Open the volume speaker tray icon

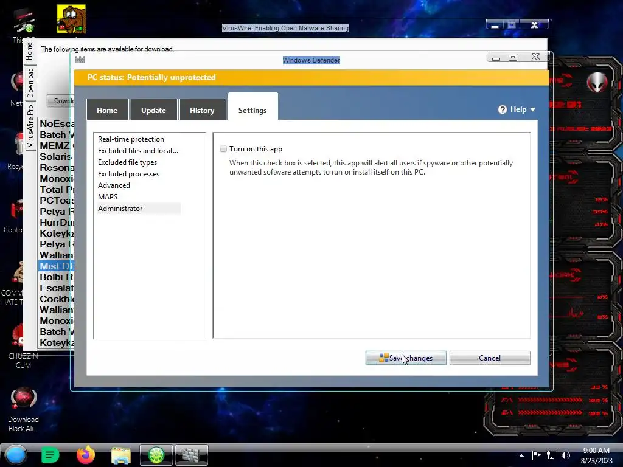pos(565,455)
